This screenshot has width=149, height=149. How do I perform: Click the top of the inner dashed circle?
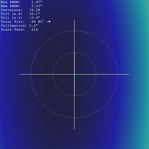74,53
